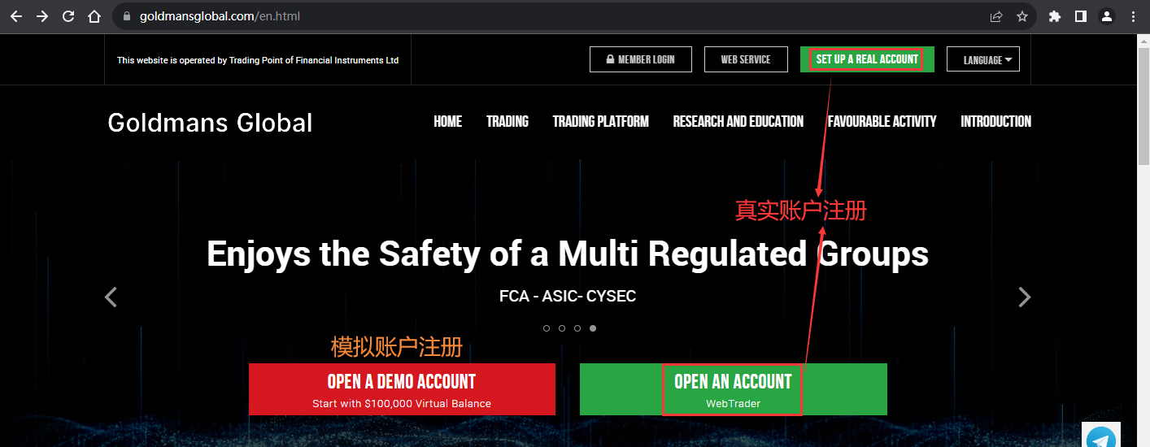
Task: Open the Introduction menu item
Action: [x=996, y=121]
